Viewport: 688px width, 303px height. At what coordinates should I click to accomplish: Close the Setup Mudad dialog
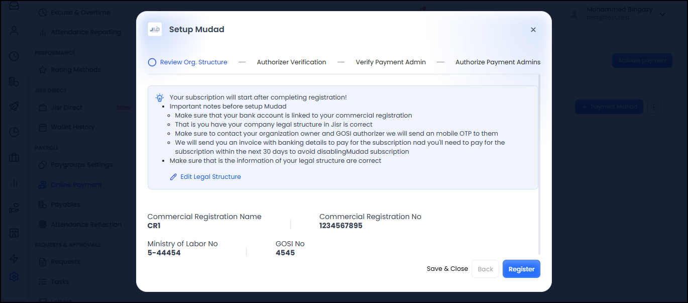[533, 30]
